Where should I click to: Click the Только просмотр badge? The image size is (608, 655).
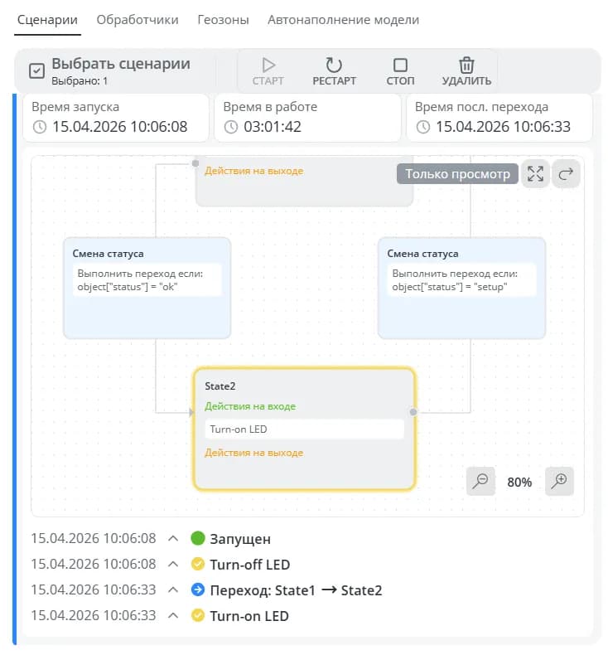pyautogui.click(x=457, y=174)
